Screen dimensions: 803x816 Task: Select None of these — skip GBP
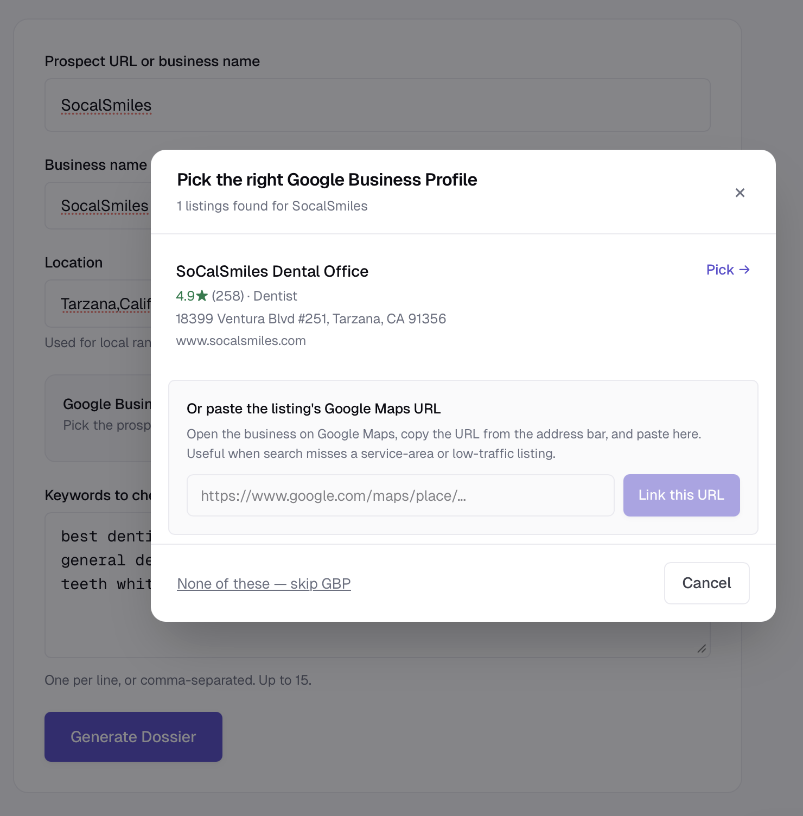click(x=264, y=583)
